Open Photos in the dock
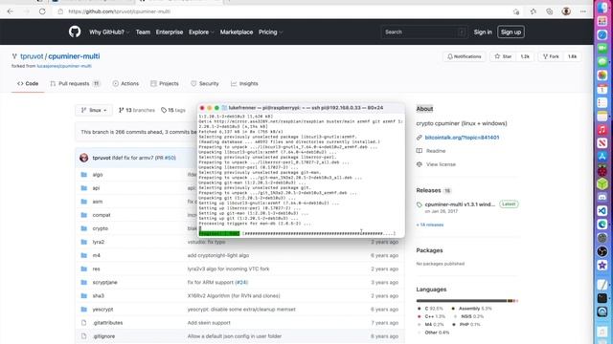Image resolution: width=613 pixels, height=344 pixels. point(602,75)
